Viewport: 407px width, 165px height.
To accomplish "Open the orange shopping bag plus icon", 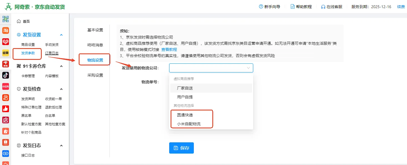I will (x=6, y=131).
